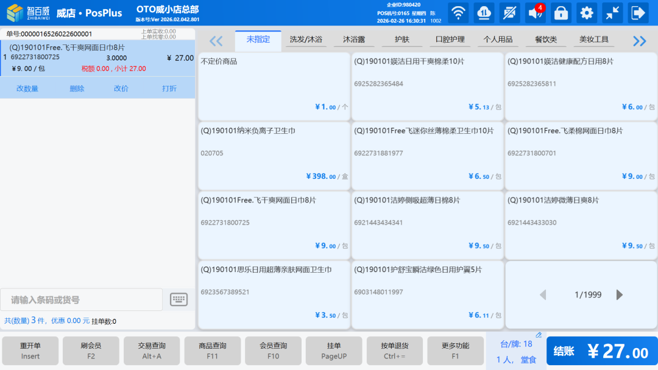Go to previous product page arrow
The width and height of the screenshot is (658, 370).
[543, 295]
